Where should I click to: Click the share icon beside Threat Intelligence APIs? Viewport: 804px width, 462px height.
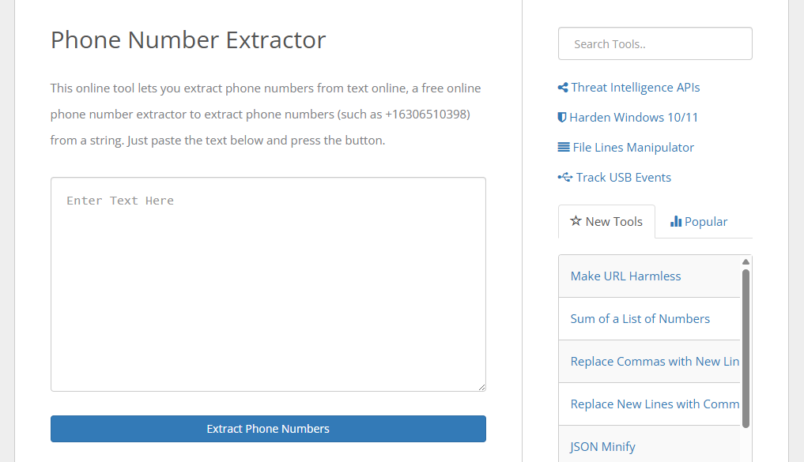tap(563, 87)
